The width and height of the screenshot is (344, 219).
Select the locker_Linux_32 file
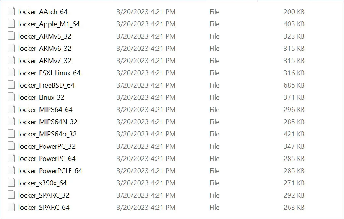tap(41, 97)
